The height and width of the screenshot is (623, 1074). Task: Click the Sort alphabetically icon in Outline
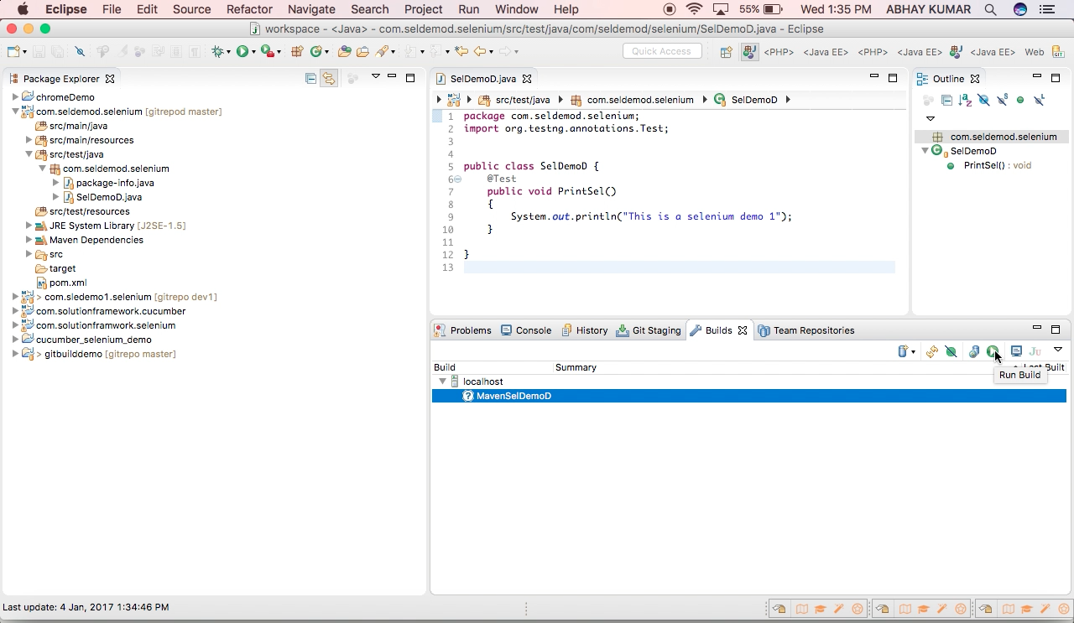tap(965, 100)
